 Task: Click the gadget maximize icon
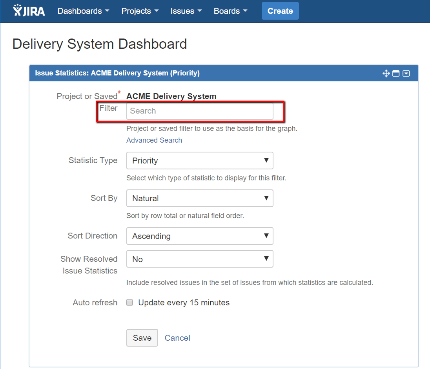click(x=396, y=73)
